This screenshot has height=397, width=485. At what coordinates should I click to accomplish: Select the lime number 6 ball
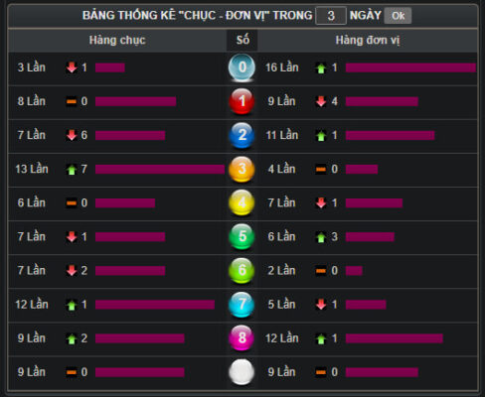click(x=242, y=271)
